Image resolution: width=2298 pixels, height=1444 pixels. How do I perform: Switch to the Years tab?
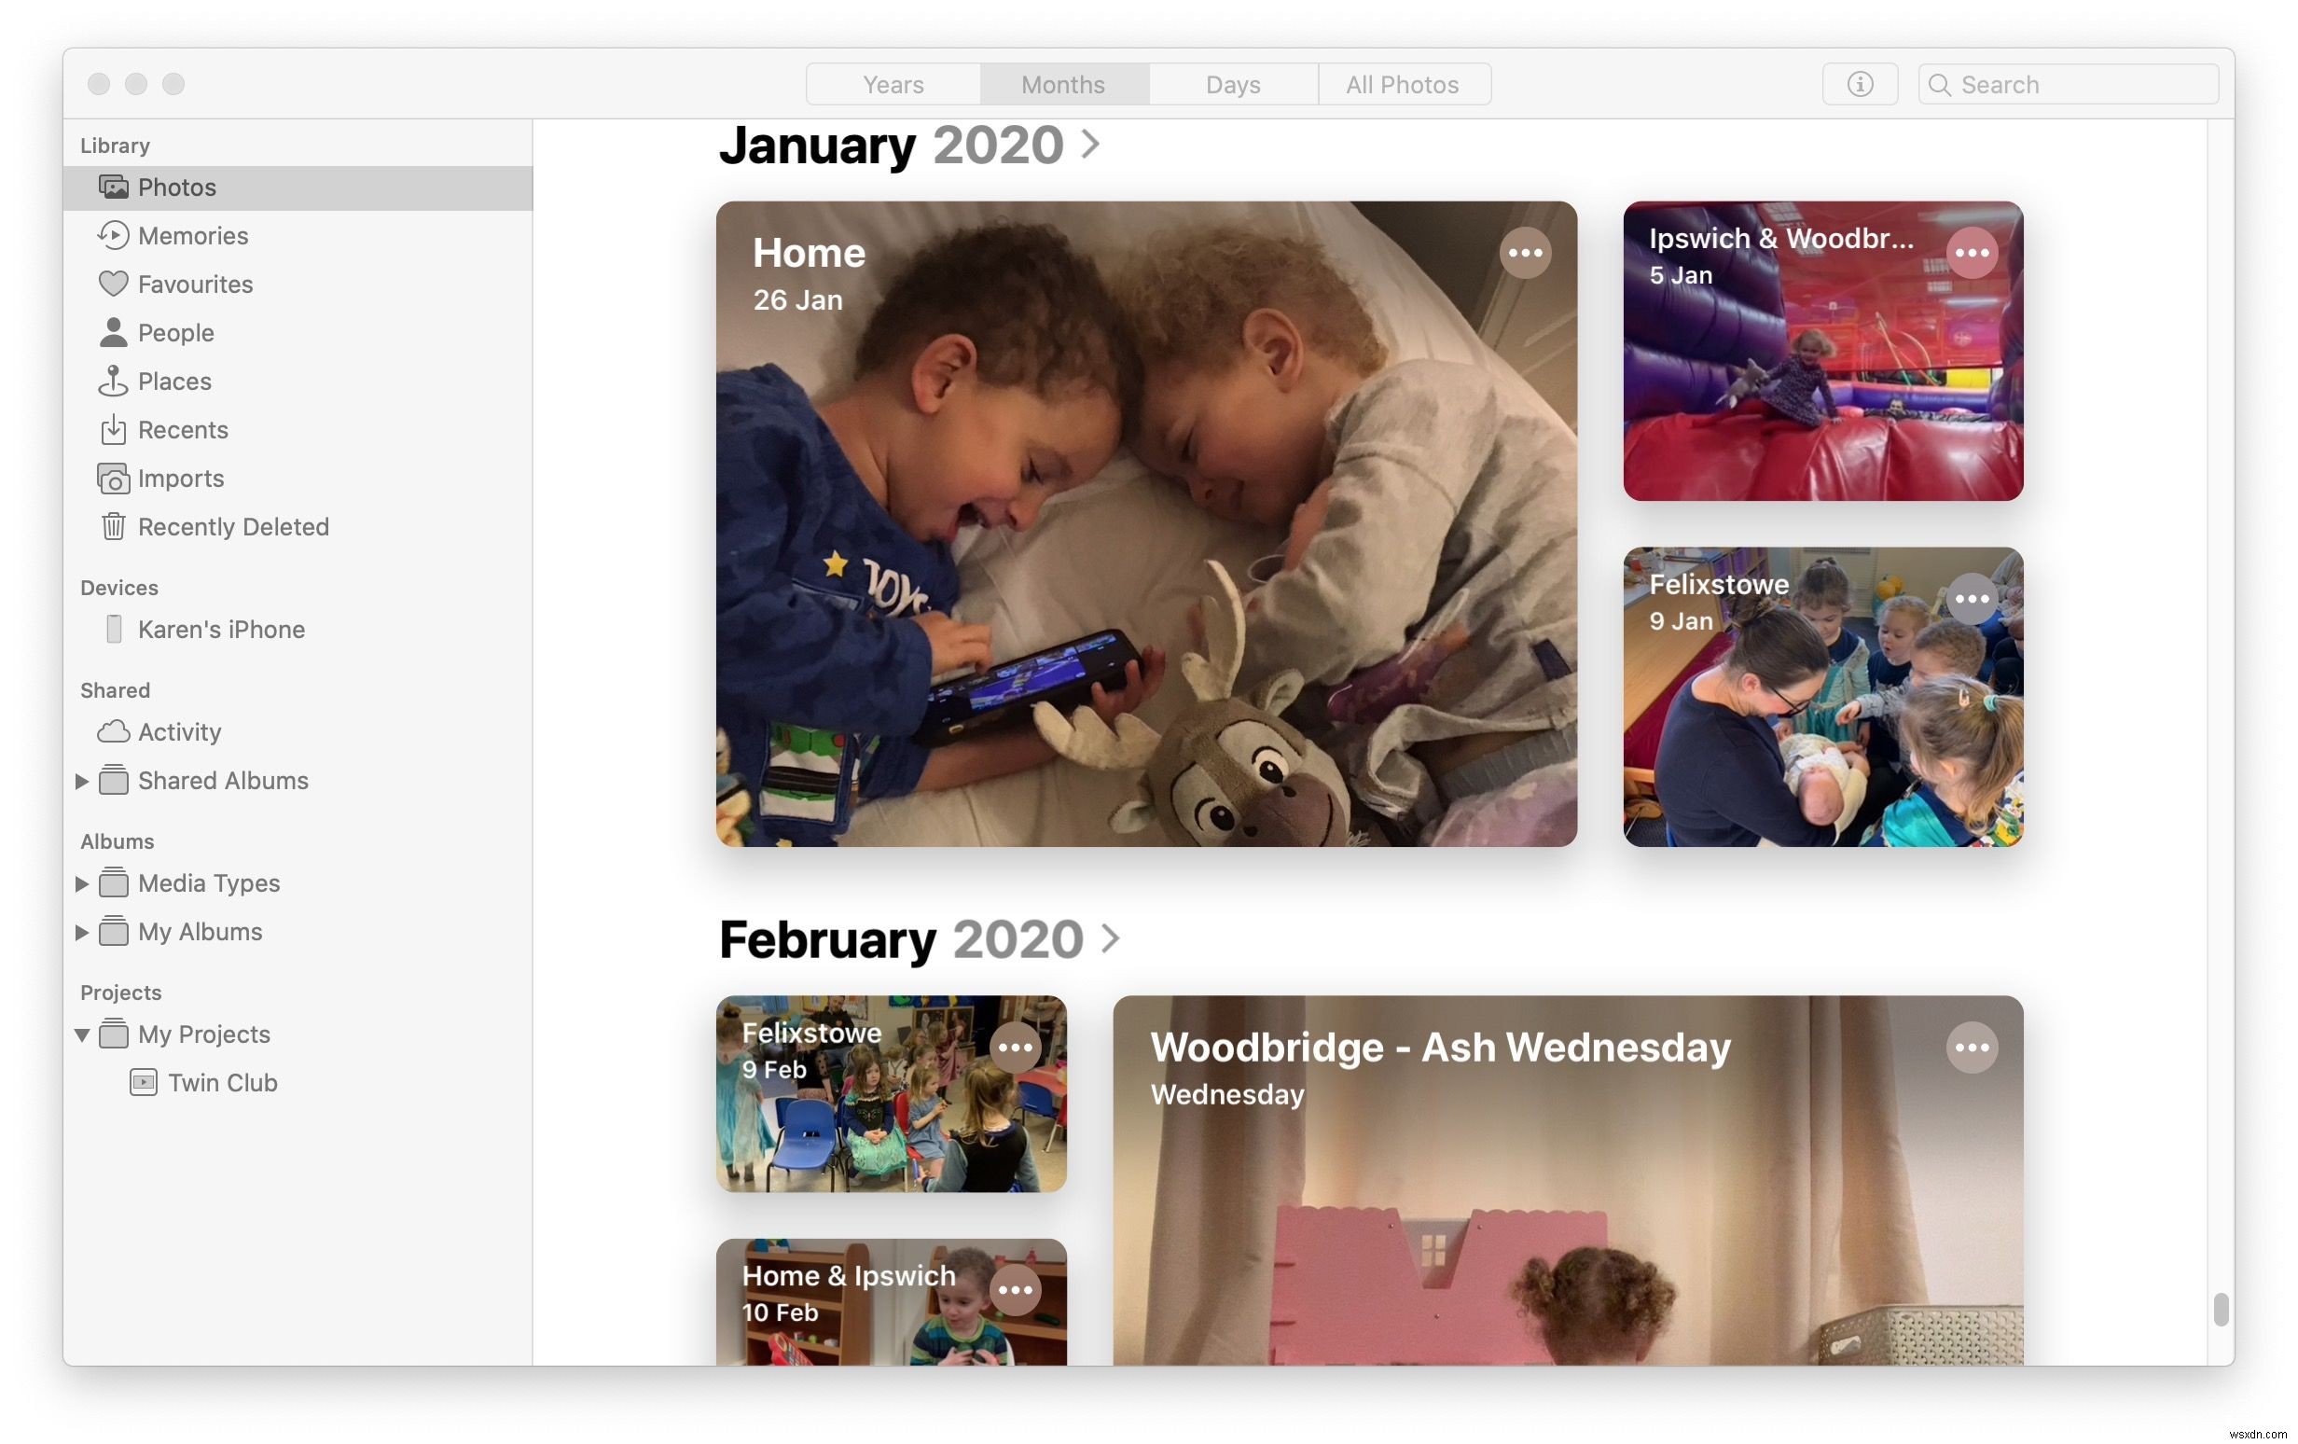(893, 83)
